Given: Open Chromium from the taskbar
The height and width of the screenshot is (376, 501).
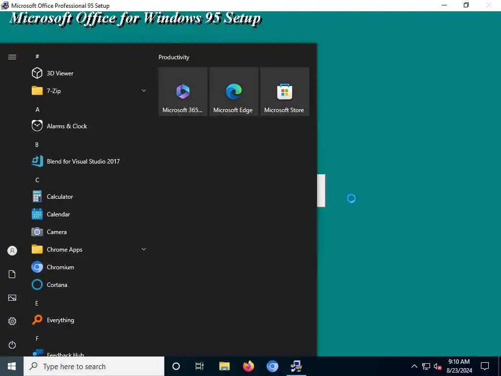Looking at the screenshot, I should pos(272,366).
